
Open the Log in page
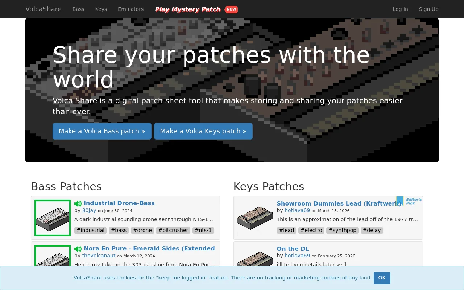click(400, 9)
